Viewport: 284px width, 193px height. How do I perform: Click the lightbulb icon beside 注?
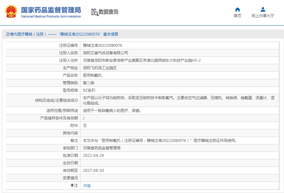(x=72, y=186)
